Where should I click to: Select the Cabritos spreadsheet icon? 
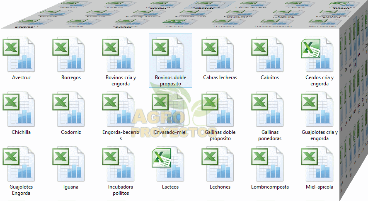268,55
